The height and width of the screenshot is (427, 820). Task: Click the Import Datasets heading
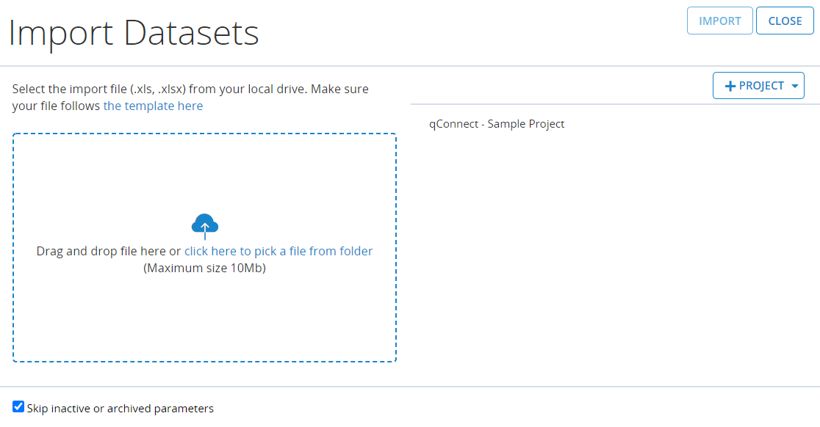click(x=134, y=33)
